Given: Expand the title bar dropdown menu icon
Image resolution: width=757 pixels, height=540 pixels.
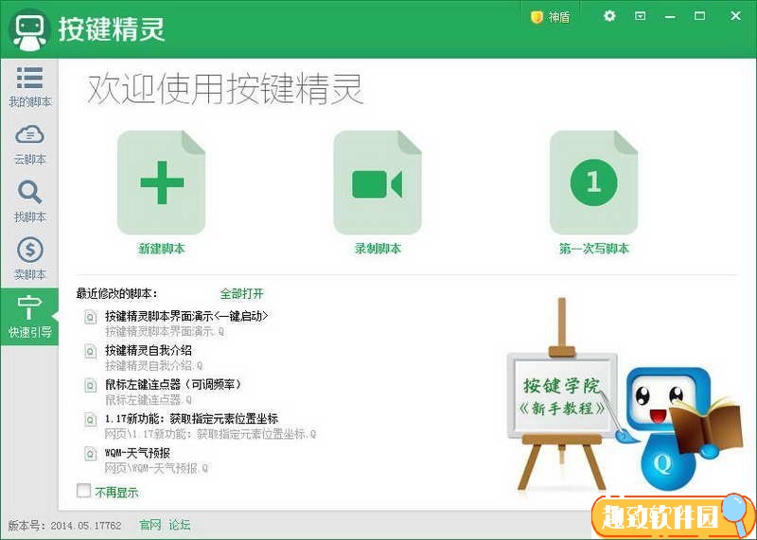Looking at the screenshot, I should pos(640,16).
